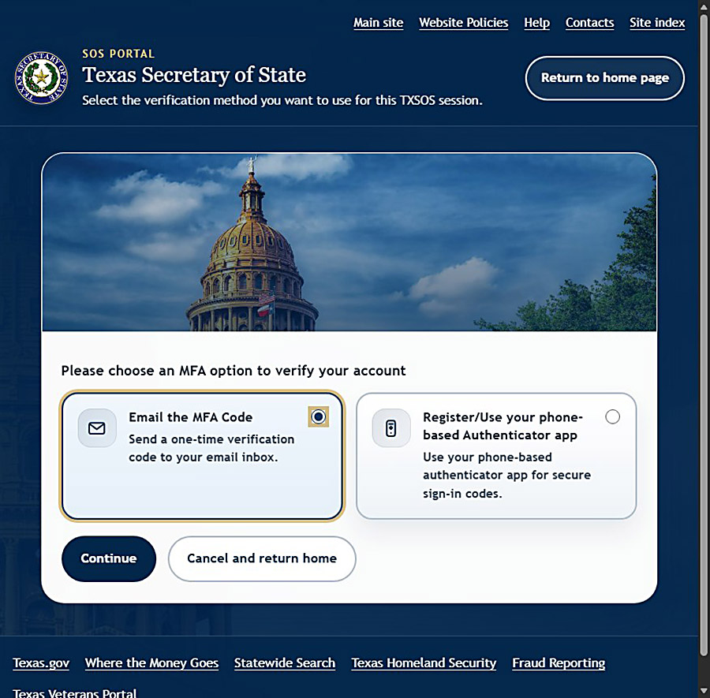Screen dimensions: 710x698
Task: Click the 'SOS PORTAL' label
Action: coord(118,54)
